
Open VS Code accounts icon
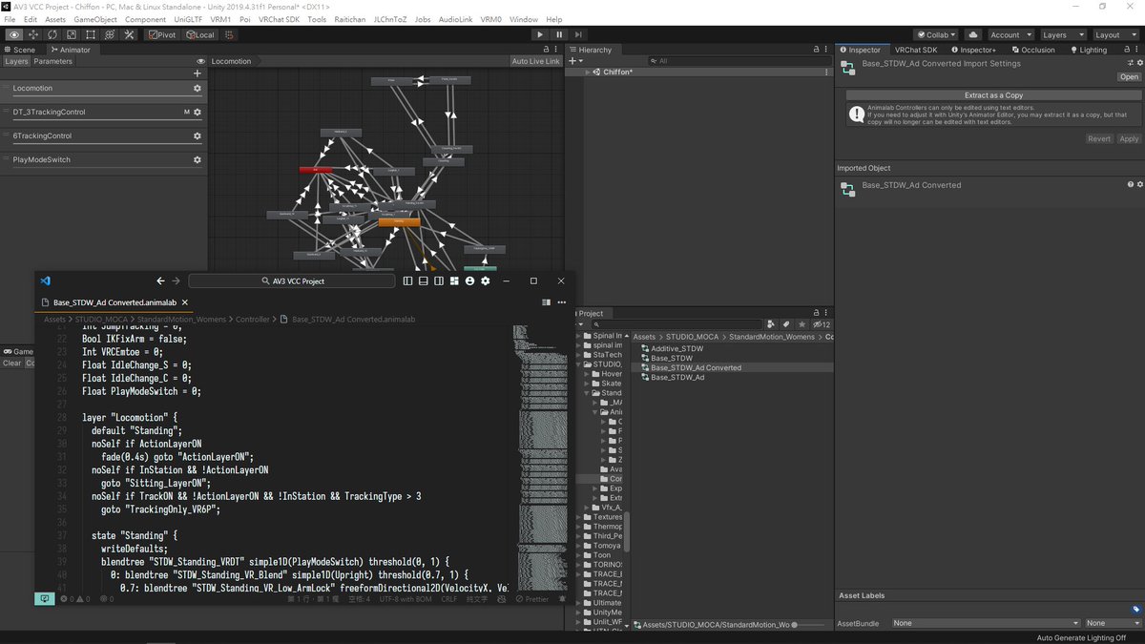469,281
